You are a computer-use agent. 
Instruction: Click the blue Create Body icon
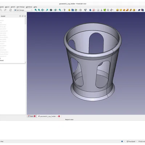point(90,10)
